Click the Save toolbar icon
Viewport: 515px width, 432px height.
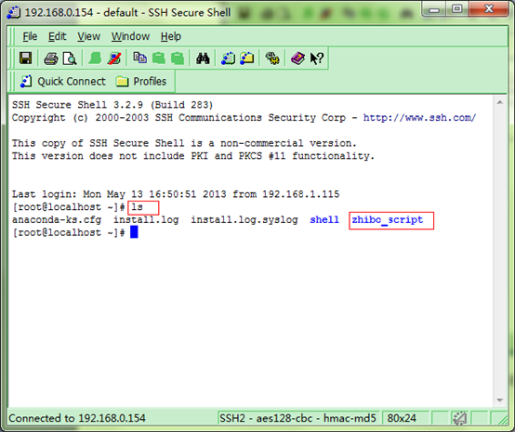[26, 59]
